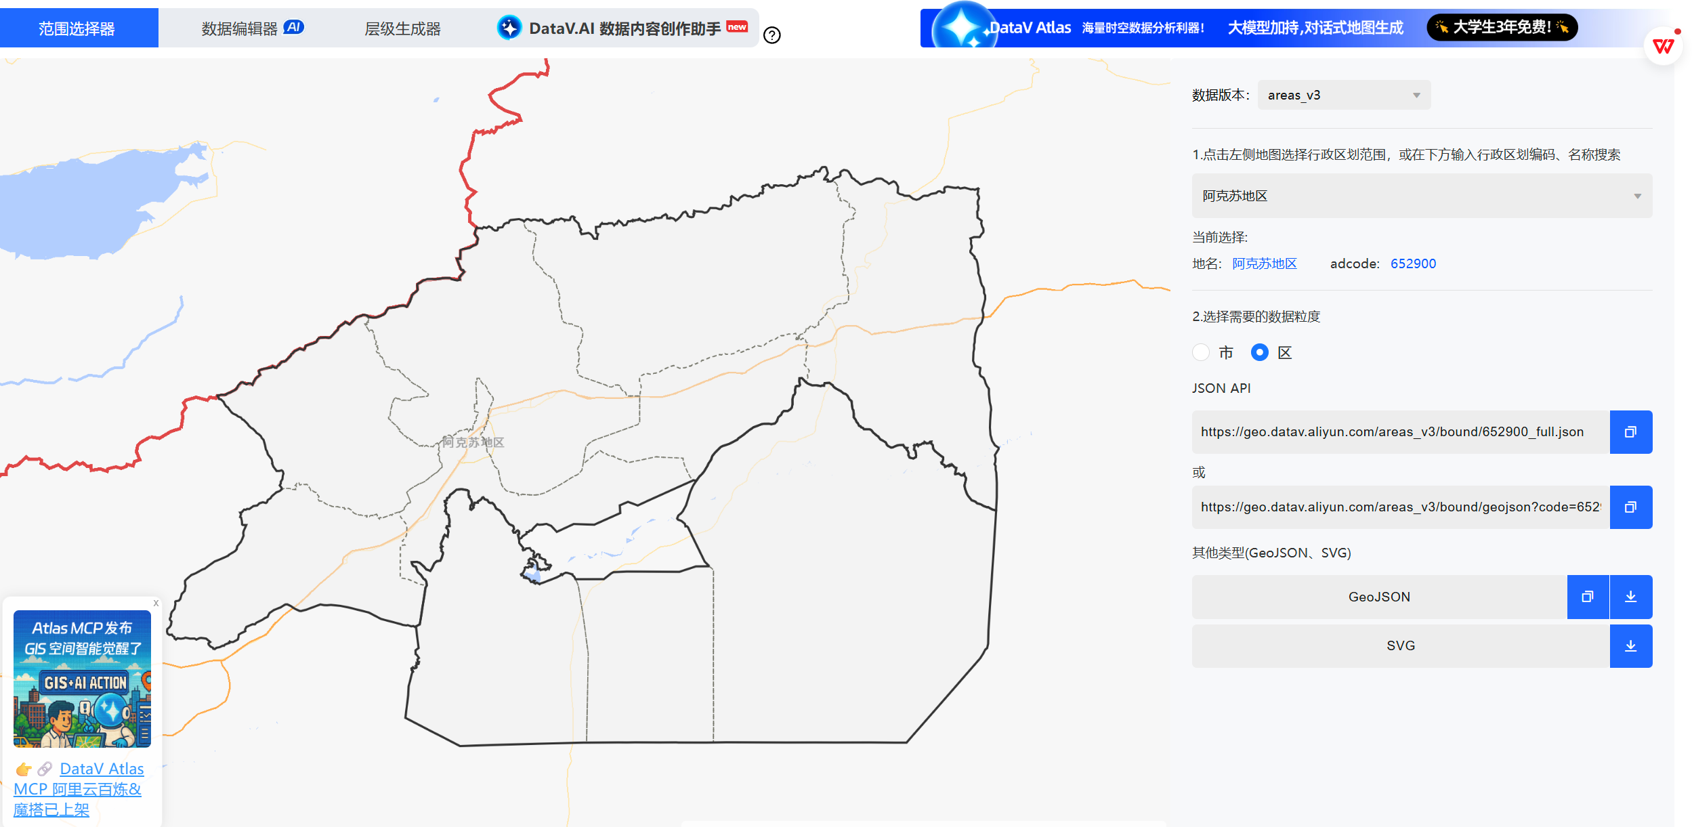Open the Atlas MCP promo image
Image resolution: width=1692 pixels, height=827 pixels.
tap(82, 679)
